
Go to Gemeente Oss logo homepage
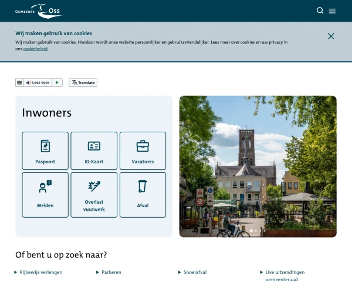point(39,11)
